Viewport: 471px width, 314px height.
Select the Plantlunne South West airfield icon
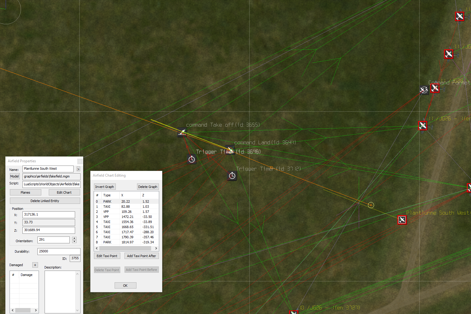coord(402,220)
